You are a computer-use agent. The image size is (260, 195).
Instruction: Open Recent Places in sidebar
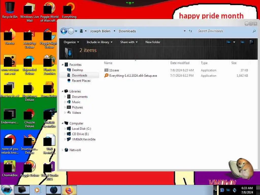click(x=81, y=80)
